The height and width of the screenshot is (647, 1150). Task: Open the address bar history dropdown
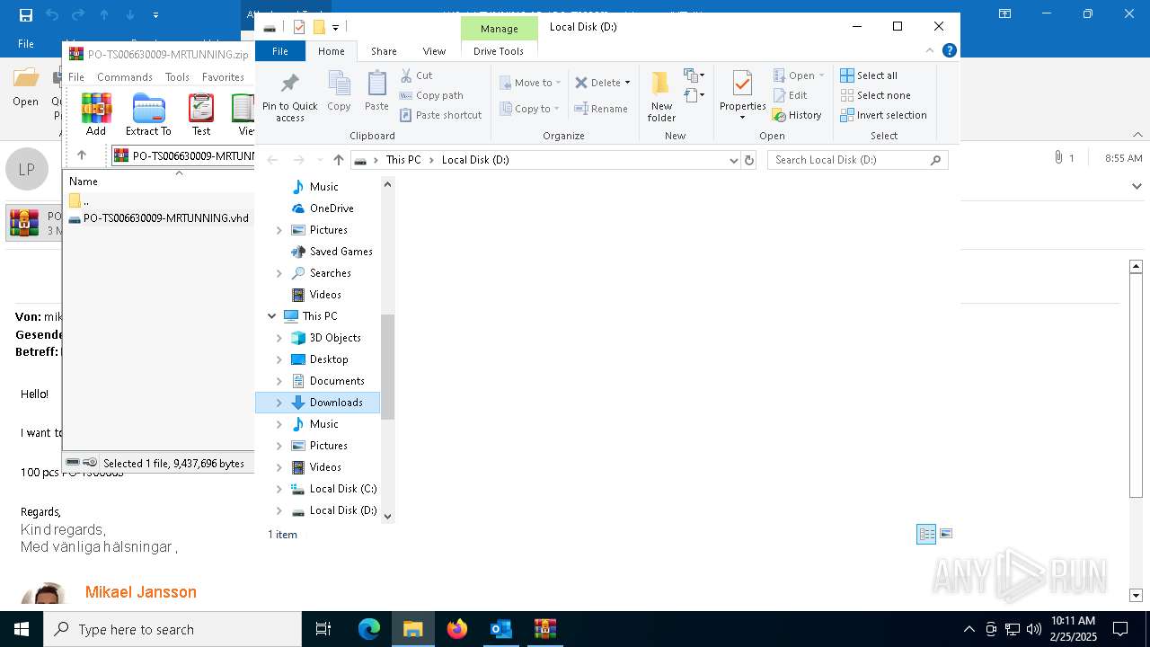click(734, 160)
